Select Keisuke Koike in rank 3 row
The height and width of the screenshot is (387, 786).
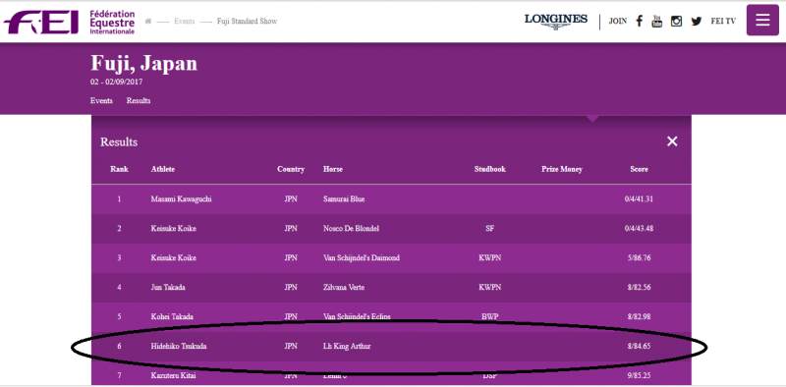(174, 258)
